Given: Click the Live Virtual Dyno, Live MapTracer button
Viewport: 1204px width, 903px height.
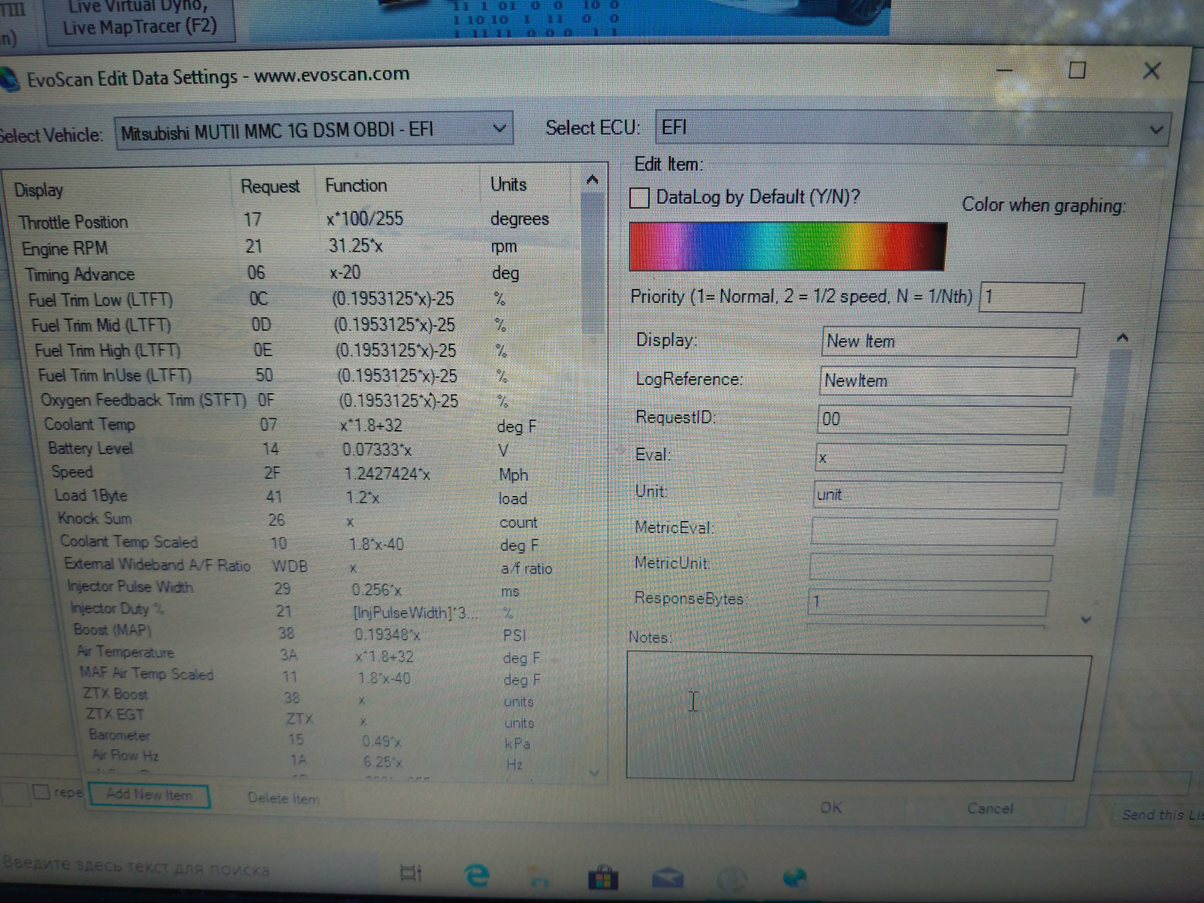Looking at the screenshot, I should click(140, 19).
